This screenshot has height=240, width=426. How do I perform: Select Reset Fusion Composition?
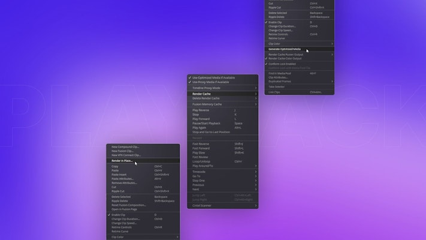pos(128,205)
